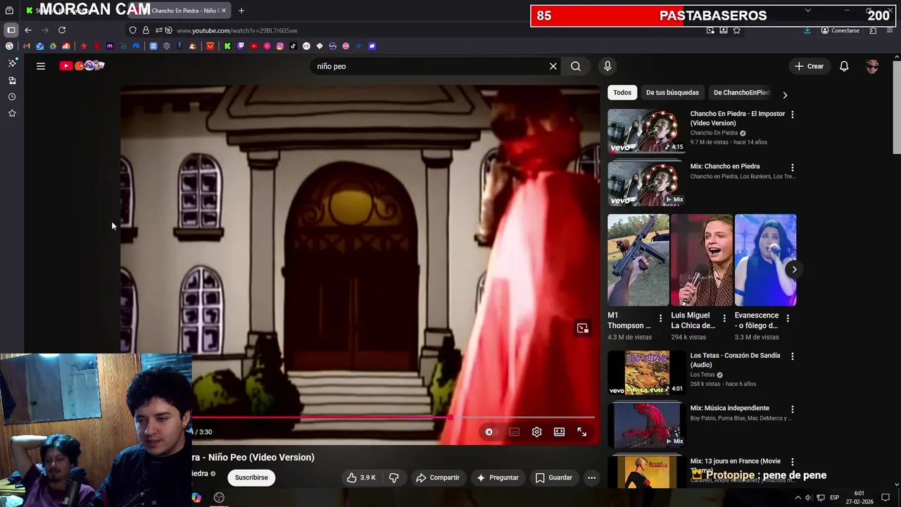Go back in browser history
This screenshot has height=507, width=901.
coord(28,30)
